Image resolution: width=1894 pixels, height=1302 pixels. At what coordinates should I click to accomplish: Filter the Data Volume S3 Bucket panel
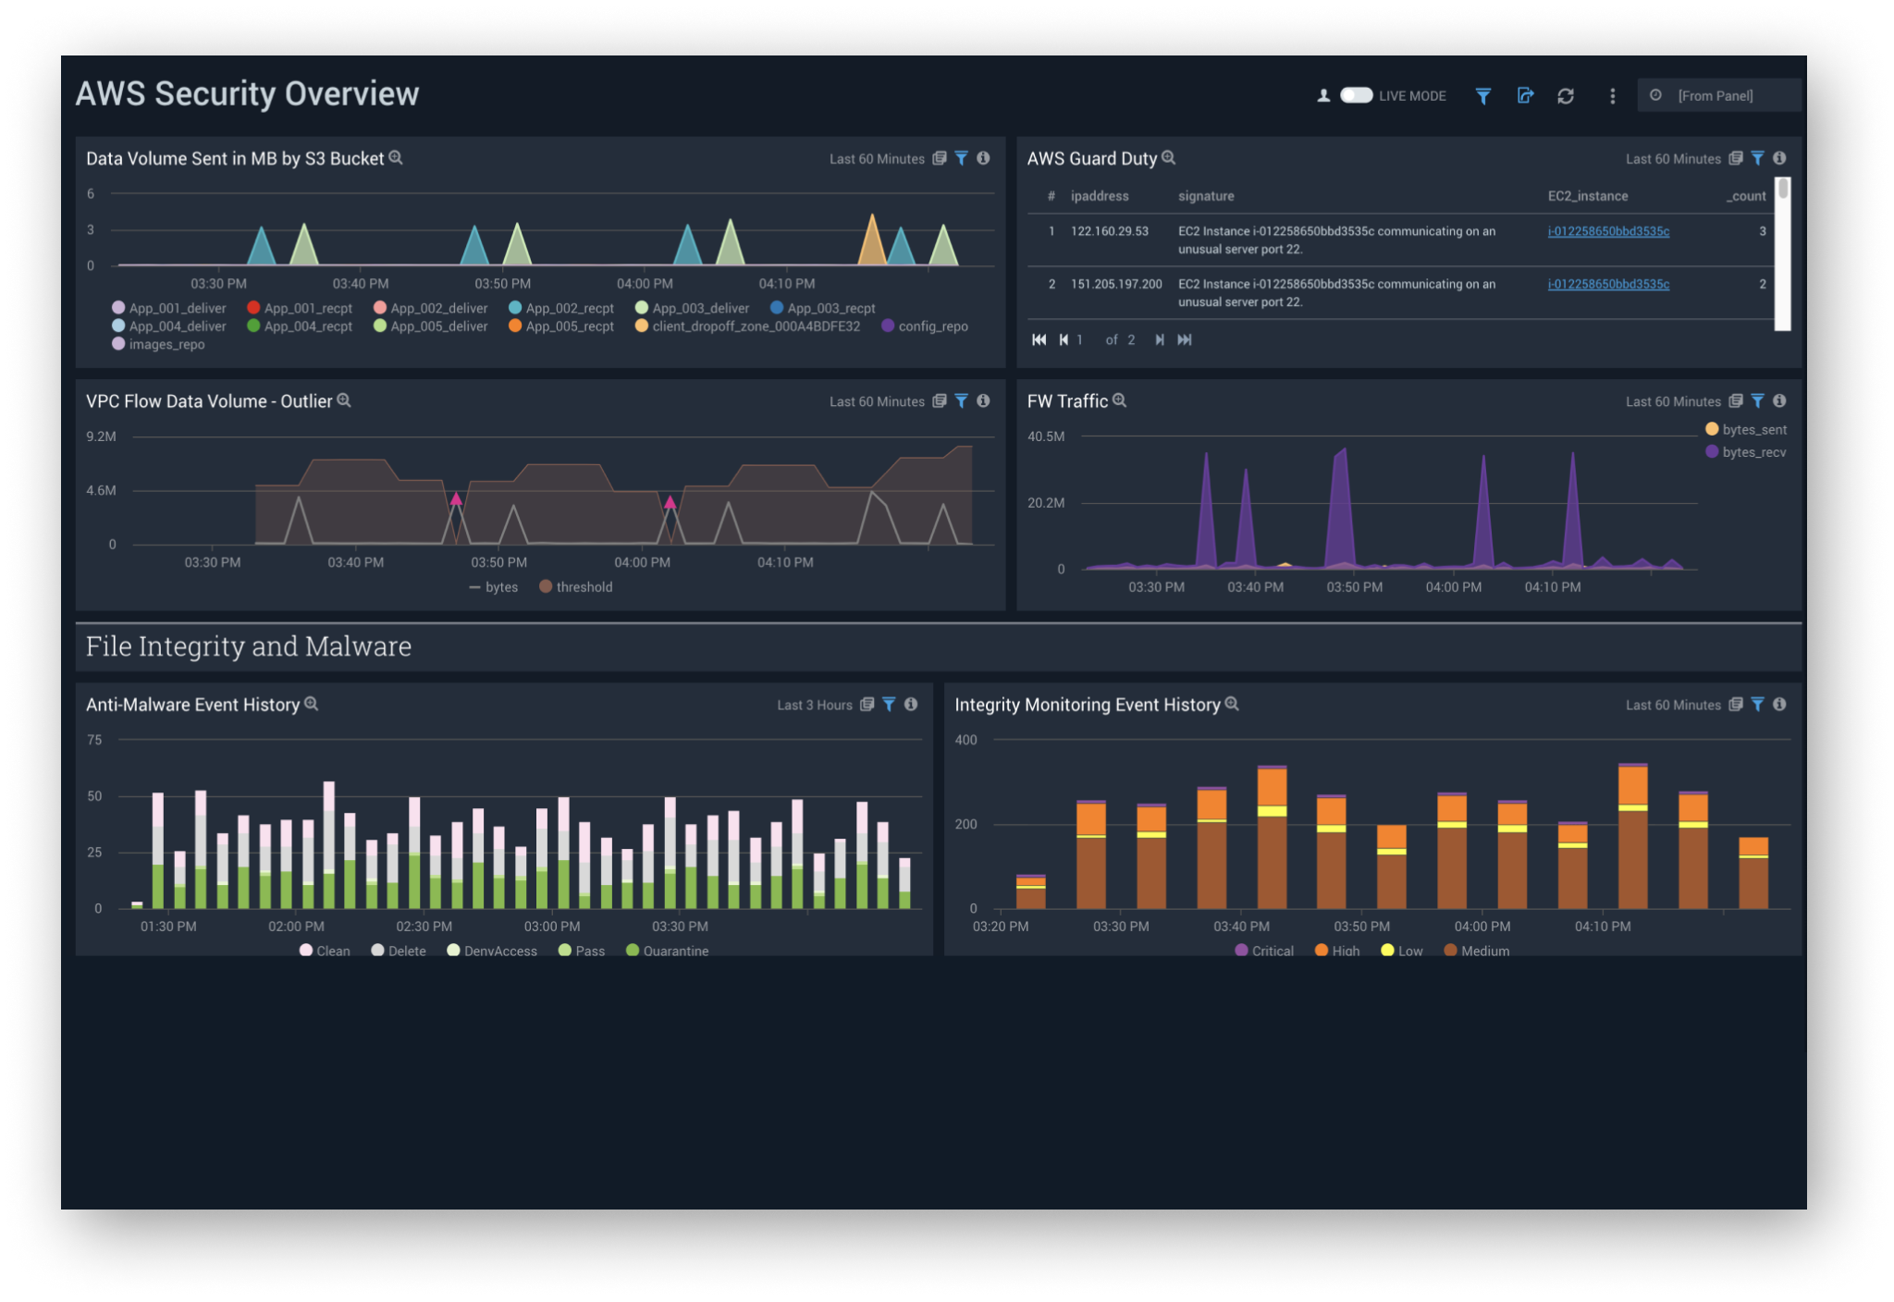[962, 158]
